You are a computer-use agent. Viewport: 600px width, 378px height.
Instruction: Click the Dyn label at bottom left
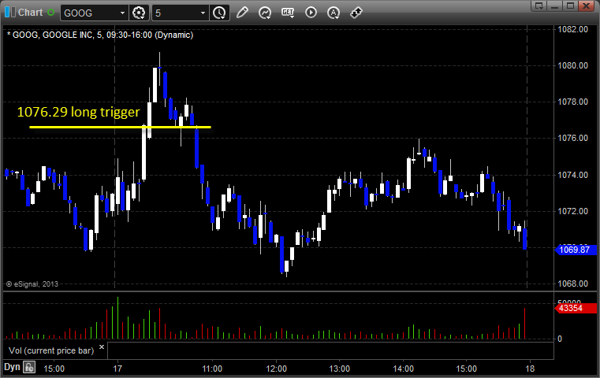(x=12, y=367)
